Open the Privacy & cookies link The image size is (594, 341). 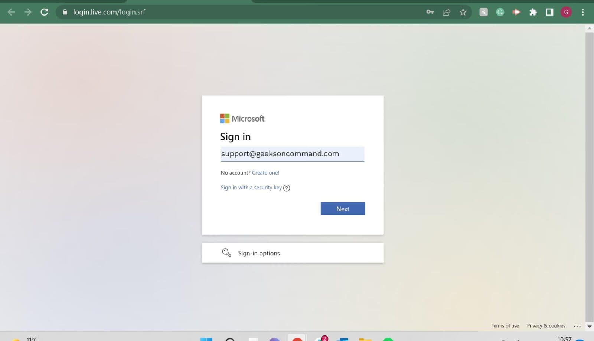coord(546,326)
